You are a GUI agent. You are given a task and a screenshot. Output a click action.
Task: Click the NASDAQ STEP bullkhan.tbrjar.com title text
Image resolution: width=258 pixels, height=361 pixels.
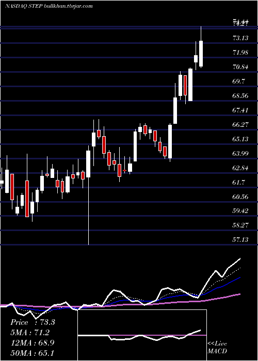pos(49,6)
